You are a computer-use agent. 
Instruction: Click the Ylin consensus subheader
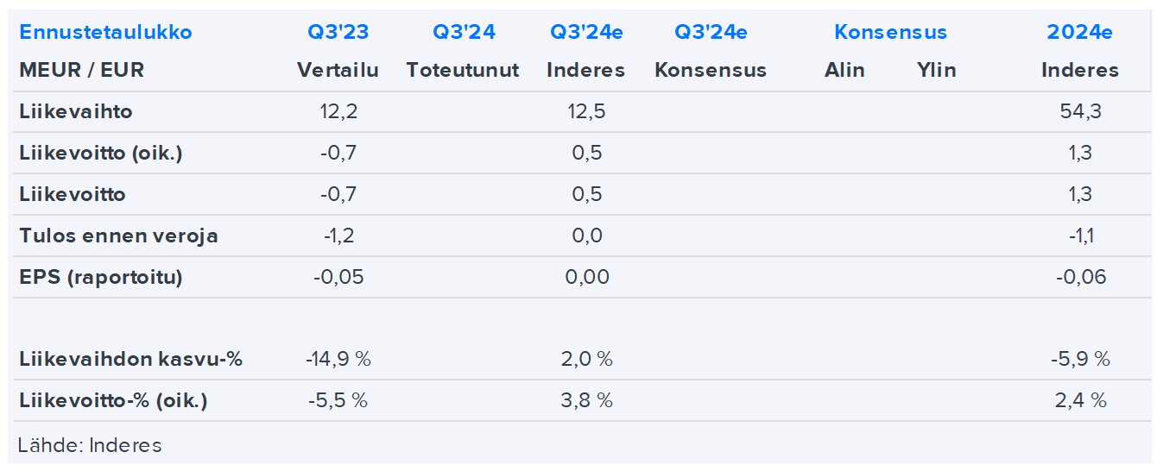click(x=936, y=71)
